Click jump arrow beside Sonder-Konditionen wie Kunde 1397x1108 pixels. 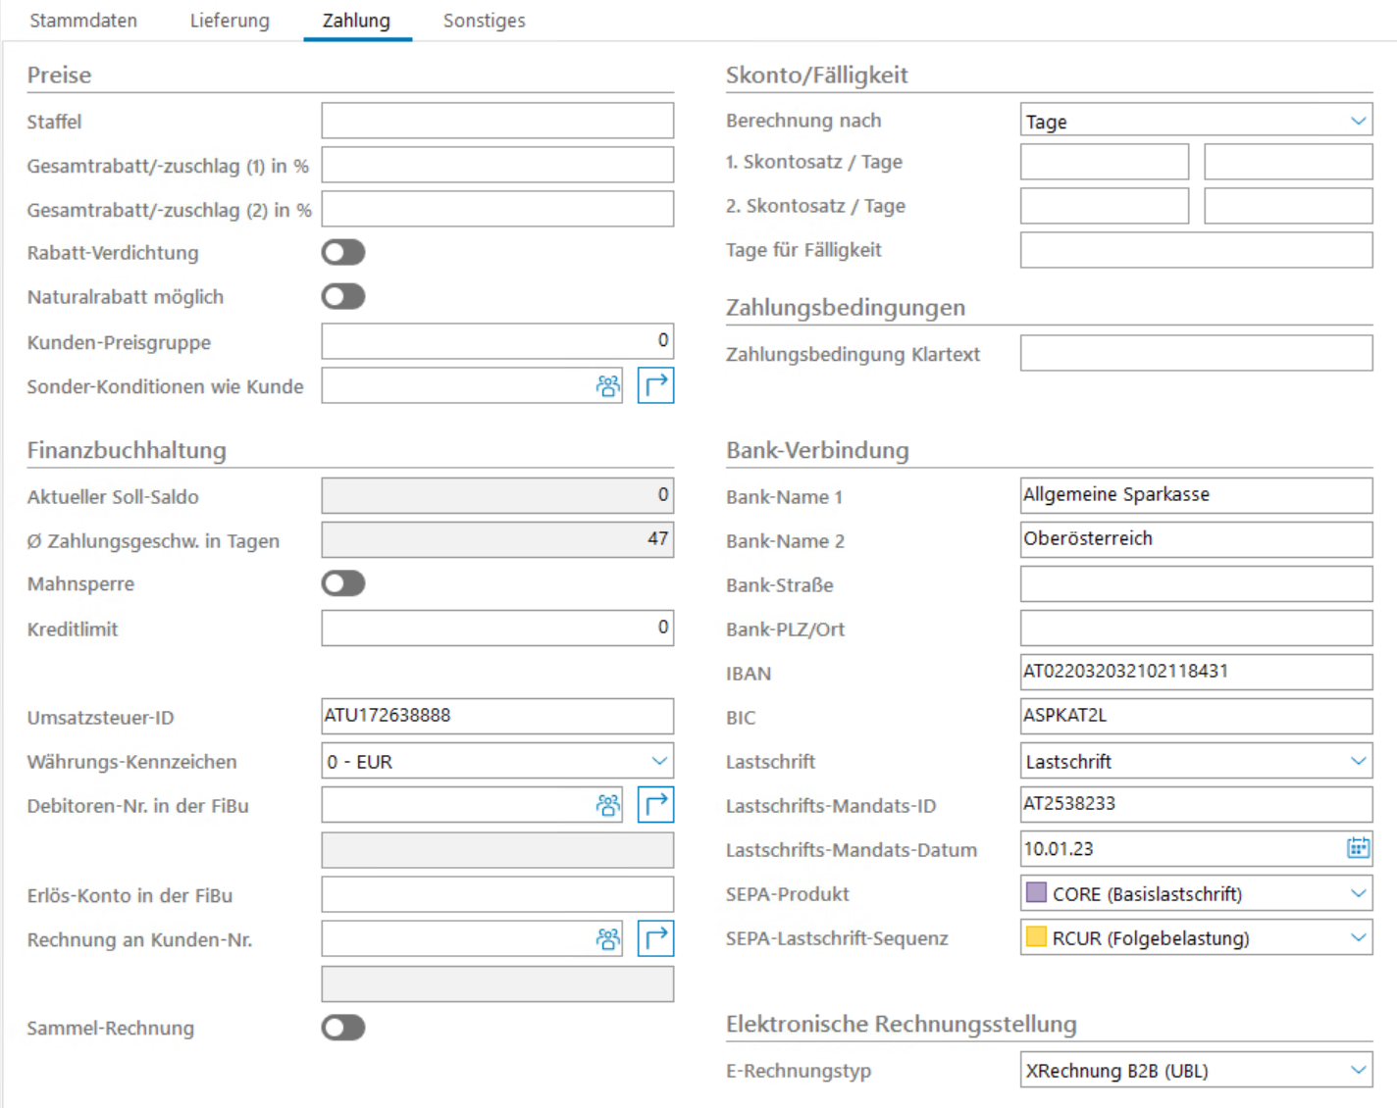click(x=655, y=385)
